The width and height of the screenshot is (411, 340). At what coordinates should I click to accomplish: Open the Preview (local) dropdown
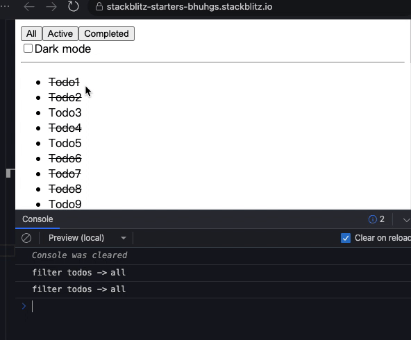click(x=87, y=238)
